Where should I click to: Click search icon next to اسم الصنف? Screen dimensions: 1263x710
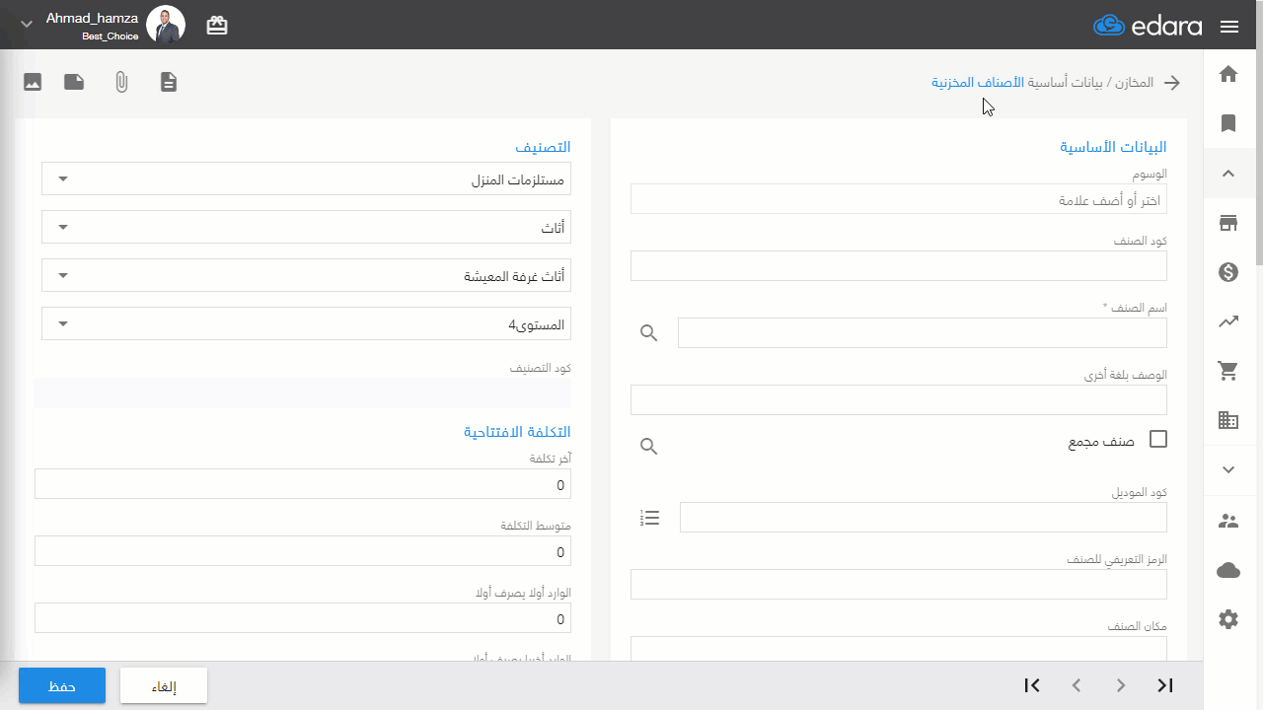(x=648, y=333)
